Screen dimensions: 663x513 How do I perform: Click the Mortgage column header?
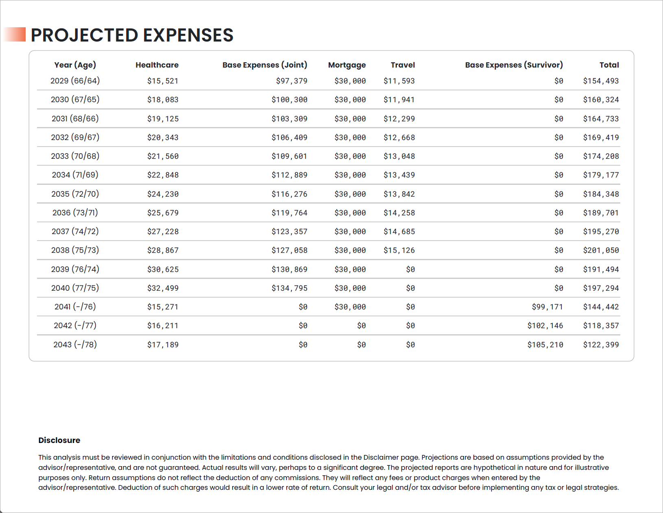(x=347, y=65)
